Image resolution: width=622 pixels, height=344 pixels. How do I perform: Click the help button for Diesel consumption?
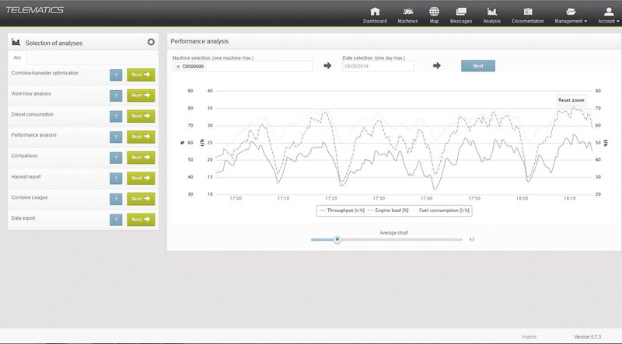(116, 116)
